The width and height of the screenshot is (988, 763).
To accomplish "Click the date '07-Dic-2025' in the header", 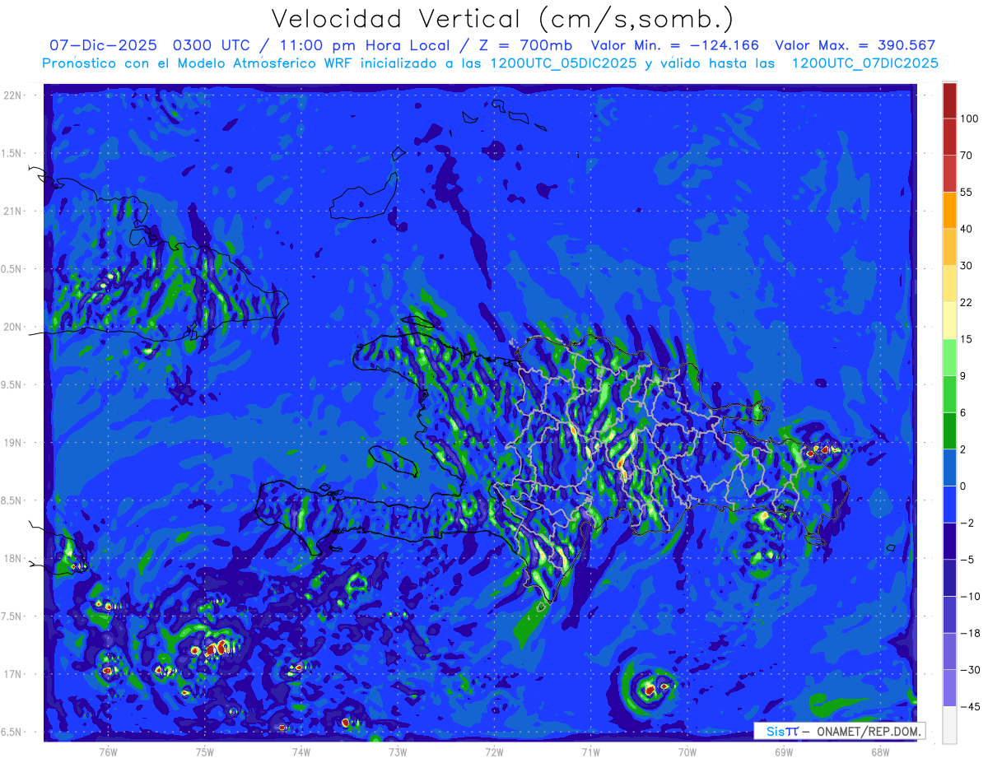I will pyautogui.click(x=104, y=45).
